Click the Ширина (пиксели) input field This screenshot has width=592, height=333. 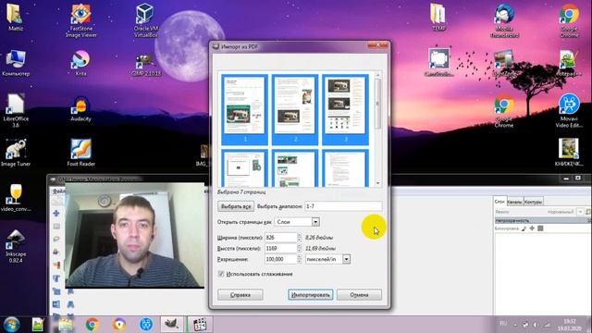tap(281, 238)
